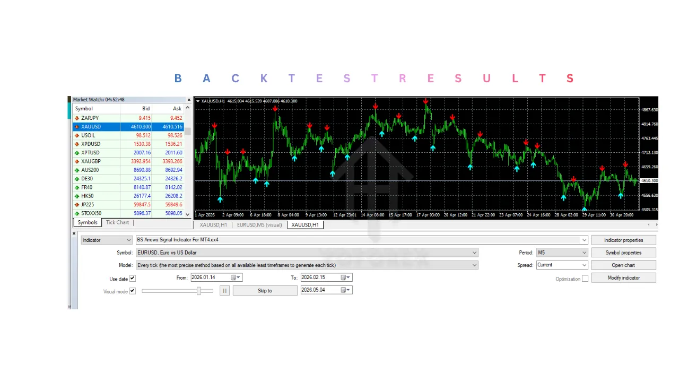Click the ZARJPY down-arrow icon

tap(77, 118)
